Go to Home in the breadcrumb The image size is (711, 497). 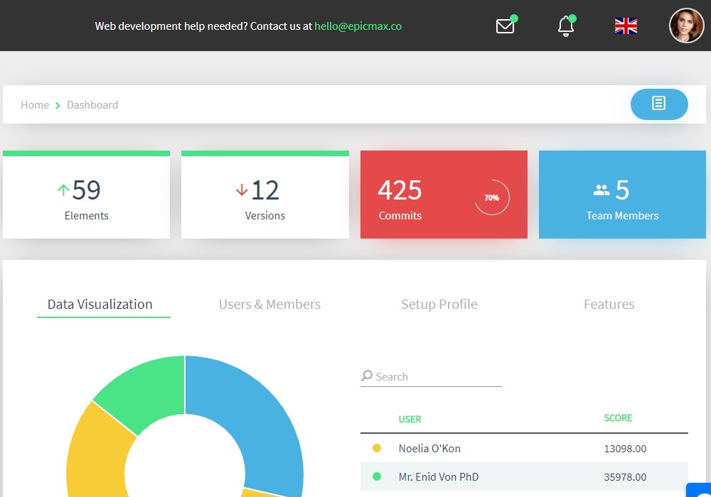pyautogui.click(x=35, y=105)
